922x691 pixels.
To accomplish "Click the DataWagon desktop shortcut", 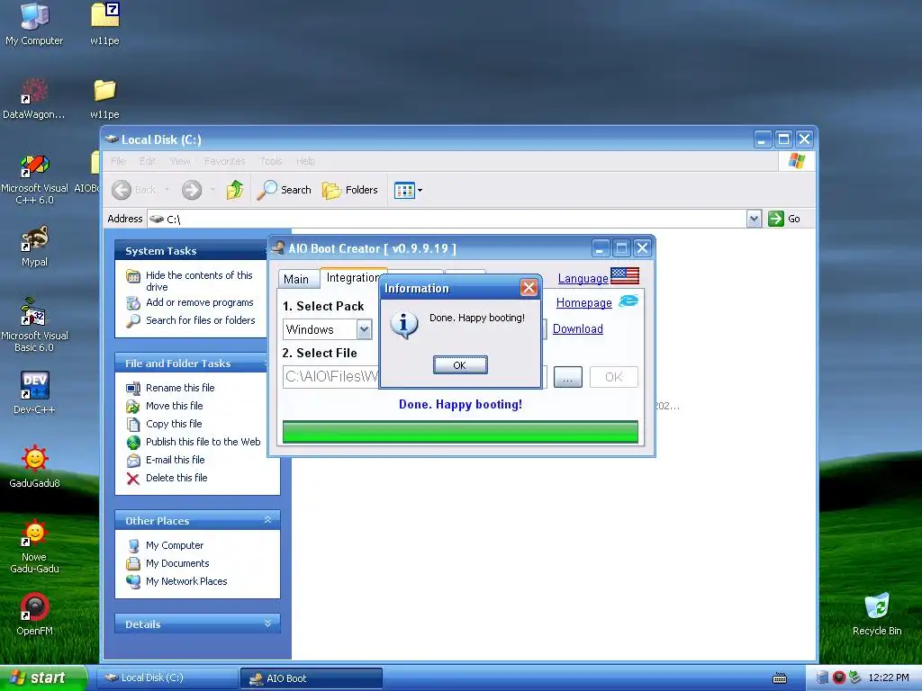I will [34, 99].
